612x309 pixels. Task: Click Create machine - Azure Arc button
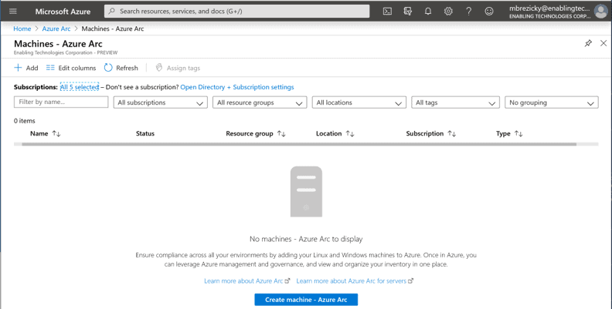(306, 300)
